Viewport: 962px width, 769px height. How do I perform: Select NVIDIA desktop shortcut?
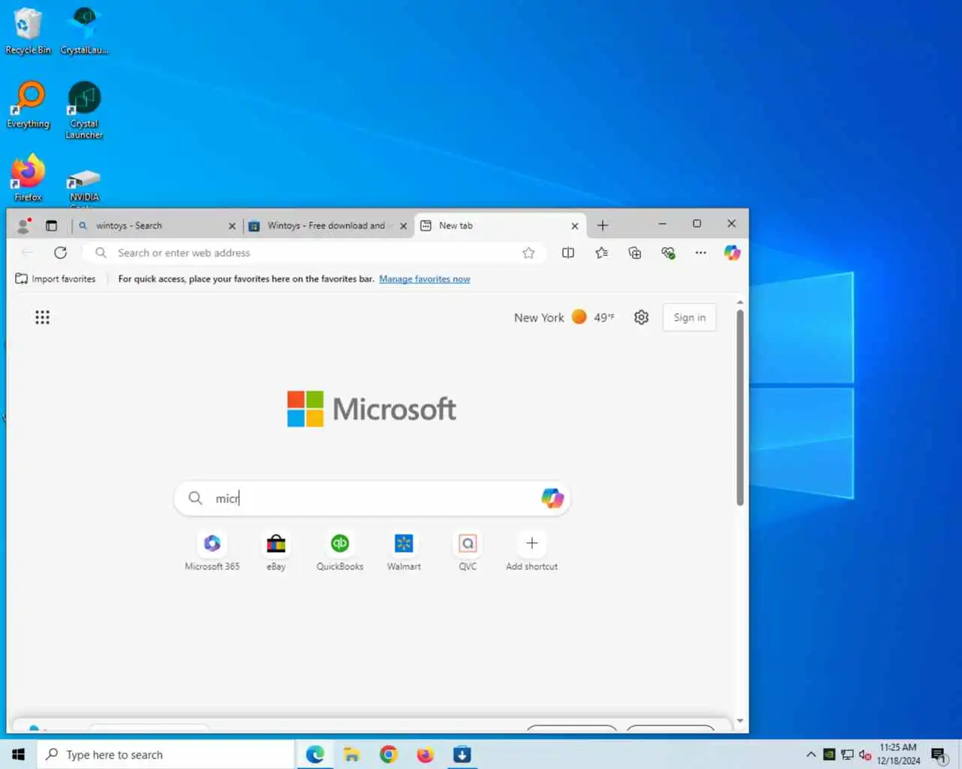pyautogui.click(x=84, y=185)
